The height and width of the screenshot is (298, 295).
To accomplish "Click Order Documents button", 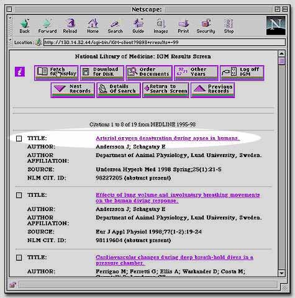I will coord(149,73).
